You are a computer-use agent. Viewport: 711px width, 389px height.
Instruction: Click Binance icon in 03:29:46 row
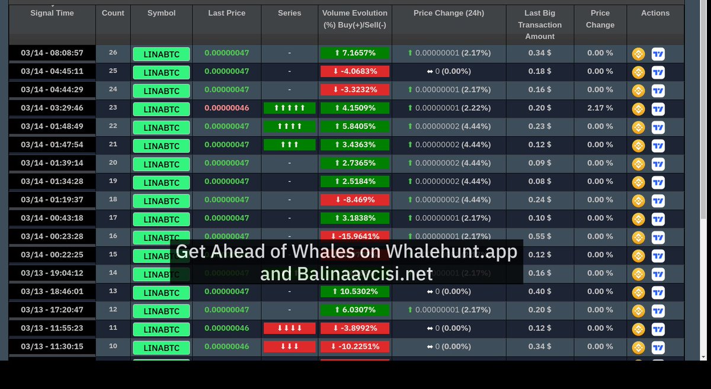tap(638, 109)
